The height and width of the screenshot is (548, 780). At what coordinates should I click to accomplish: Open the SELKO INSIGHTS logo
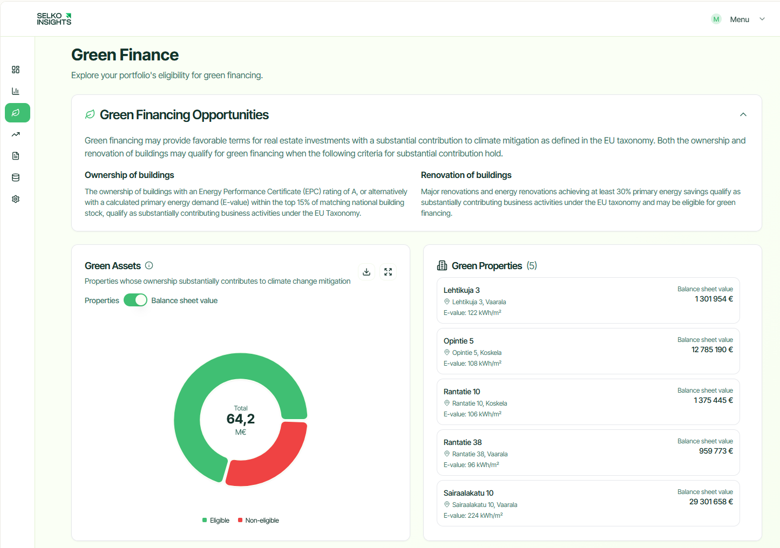(53, 19)
